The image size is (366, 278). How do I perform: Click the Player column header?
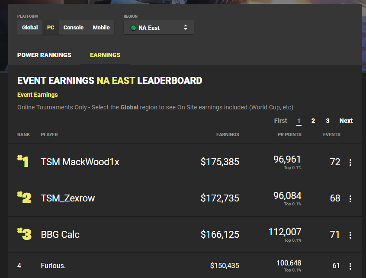(x=49, y=134)
